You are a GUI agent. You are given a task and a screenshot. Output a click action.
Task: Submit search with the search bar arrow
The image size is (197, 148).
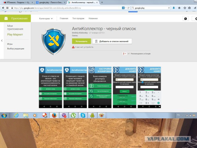(169, 8)
